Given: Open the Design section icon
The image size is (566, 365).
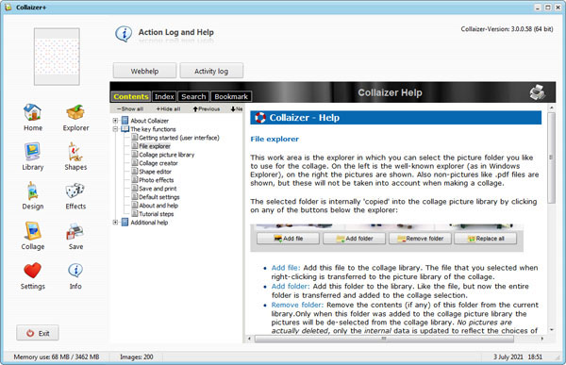Looking at the screenshot, I should point(32,191).
